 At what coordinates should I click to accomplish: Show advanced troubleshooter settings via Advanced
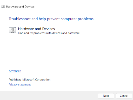click(15, 71)
